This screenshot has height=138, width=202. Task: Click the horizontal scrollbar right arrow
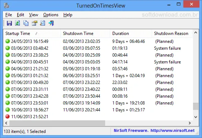tap(190, 123)
